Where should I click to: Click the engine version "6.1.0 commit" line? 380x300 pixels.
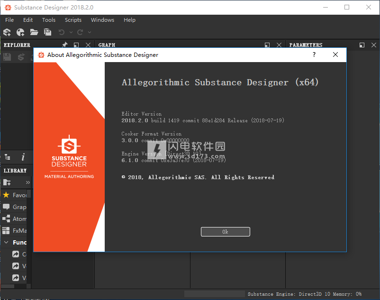pos(173,160)
